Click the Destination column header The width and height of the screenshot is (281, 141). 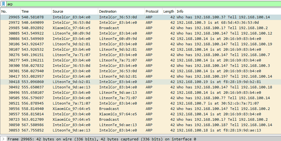(x=120, y=11)
